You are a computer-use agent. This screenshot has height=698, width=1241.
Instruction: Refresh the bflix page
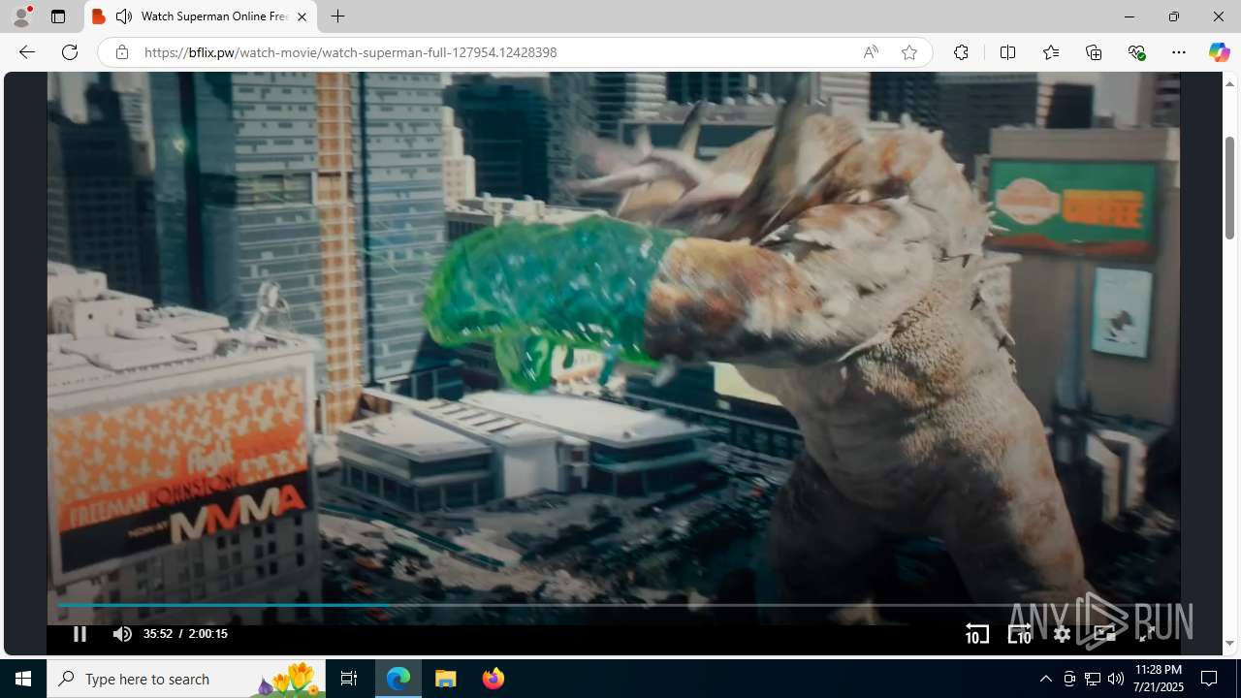coord(70,52)
